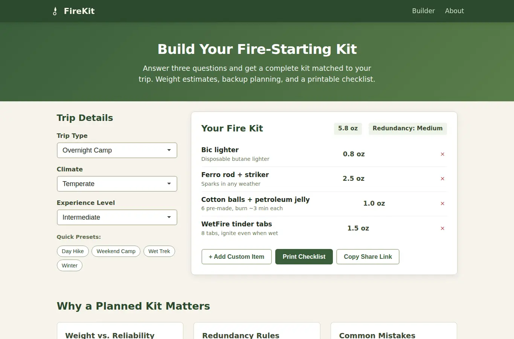
Task: Print the kit checklist
Action: click(x=304, y=257)
